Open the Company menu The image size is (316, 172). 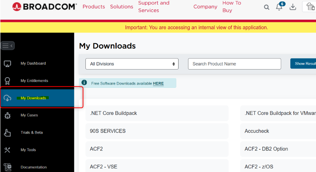point(205,7)
